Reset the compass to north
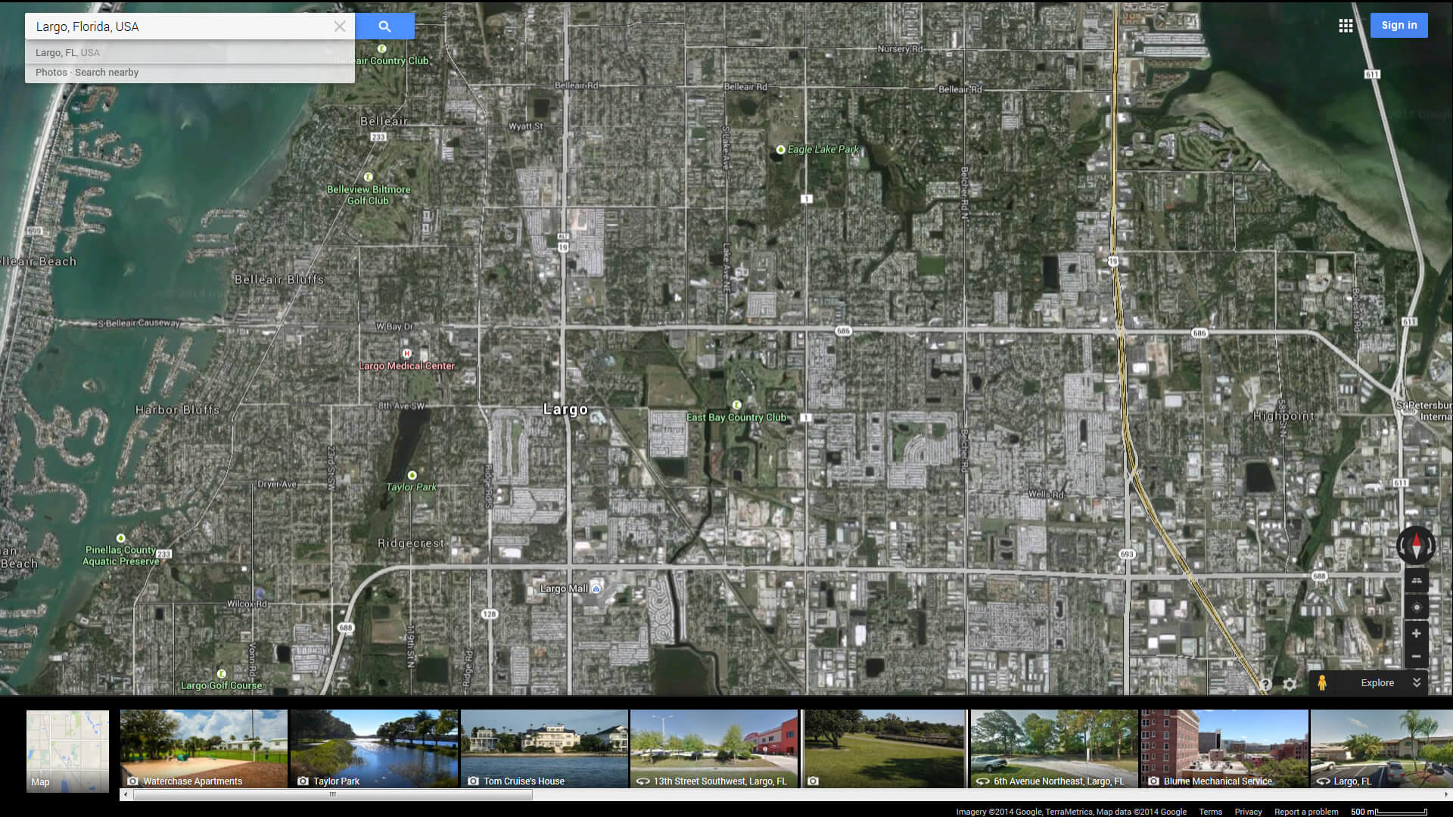The height and width of the screenshot is (817, 1453). coord(1416,545)
